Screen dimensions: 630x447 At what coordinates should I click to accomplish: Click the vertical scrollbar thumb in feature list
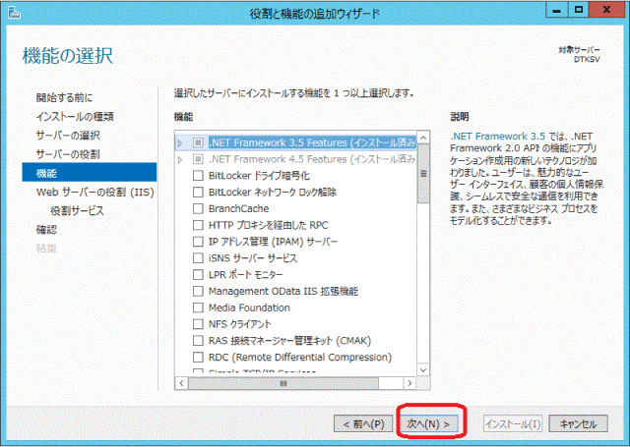[423, 174]
